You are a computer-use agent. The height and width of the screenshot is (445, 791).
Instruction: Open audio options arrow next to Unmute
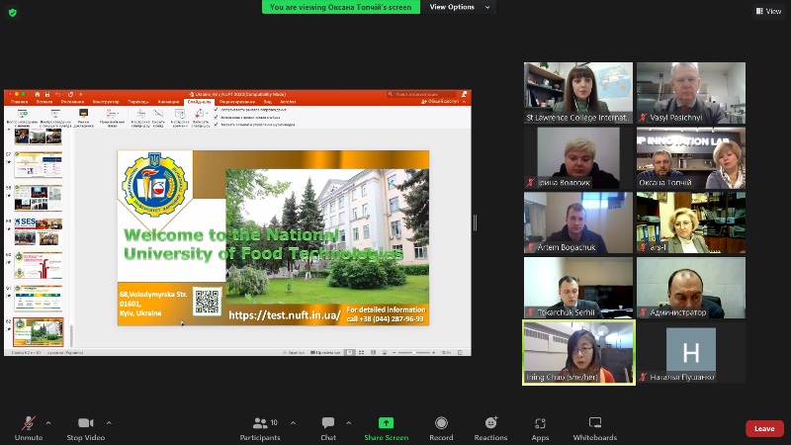(48, 423)
